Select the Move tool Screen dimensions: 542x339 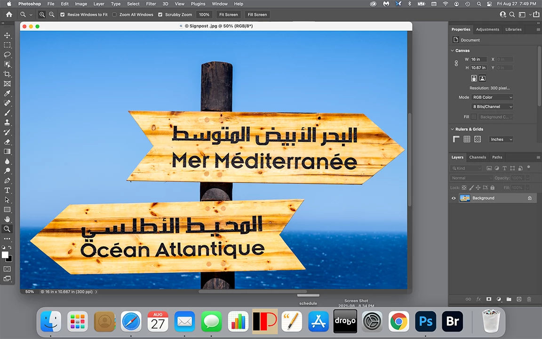pyautogui.click(x=7, y=35)
